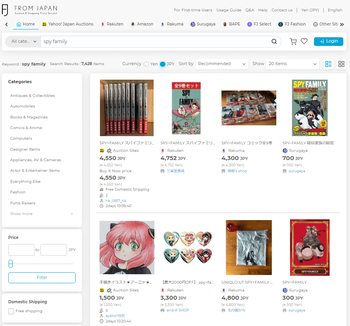350x326 pixels.
Task: Click the Rakuten icon on 4,752 JPY item
Action: tap(163, 151)
